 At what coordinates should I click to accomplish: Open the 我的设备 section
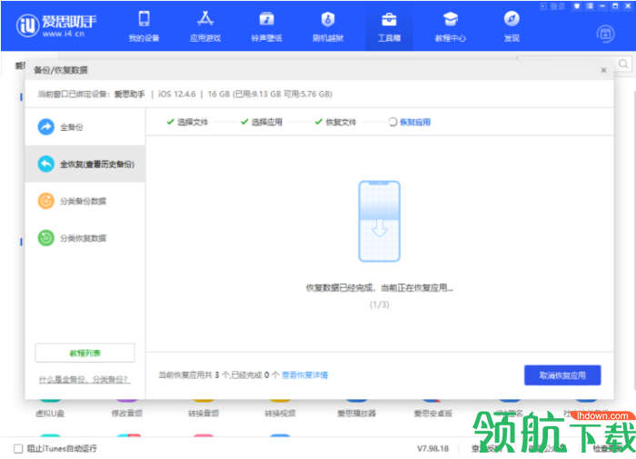144,26
